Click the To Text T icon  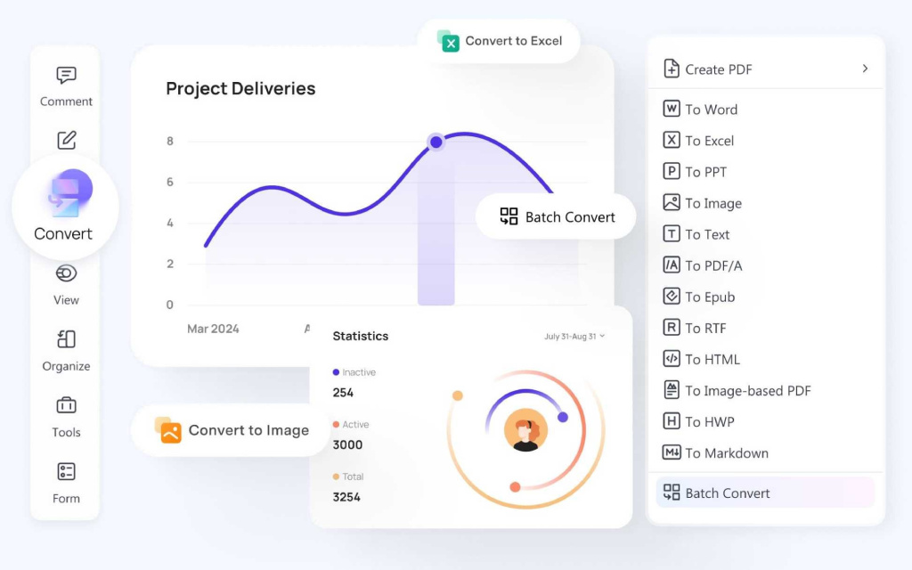pos(672,234)
